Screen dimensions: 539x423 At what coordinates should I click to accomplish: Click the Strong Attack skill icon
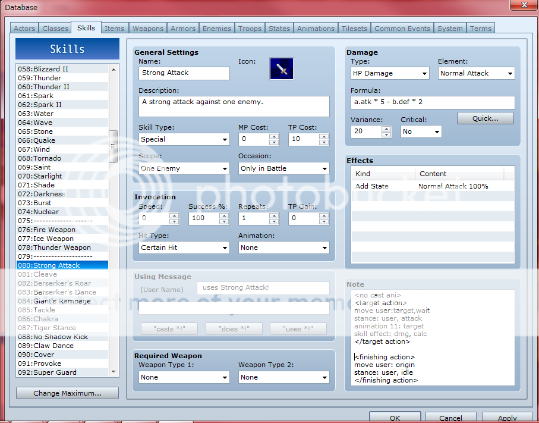point(282,69)
